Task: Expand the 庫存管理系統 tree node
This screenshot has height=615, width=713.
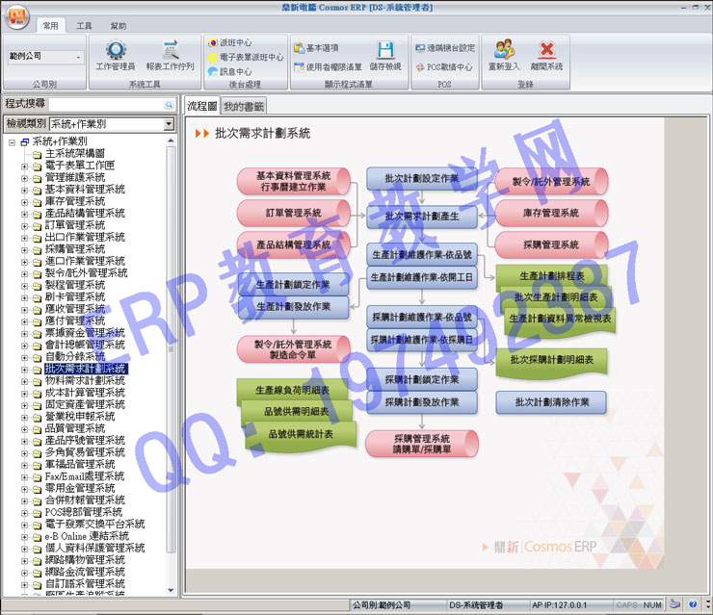Action: pyautogui.click(x=24, y=202)
